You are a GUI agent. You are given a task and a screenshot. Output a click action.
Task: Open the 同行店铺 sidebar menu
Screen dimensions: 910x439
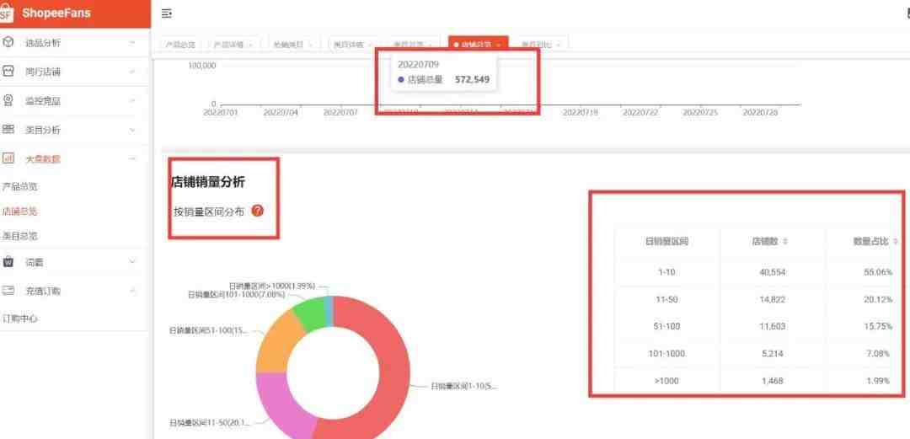pyautogui.click(x=76, y=72)
